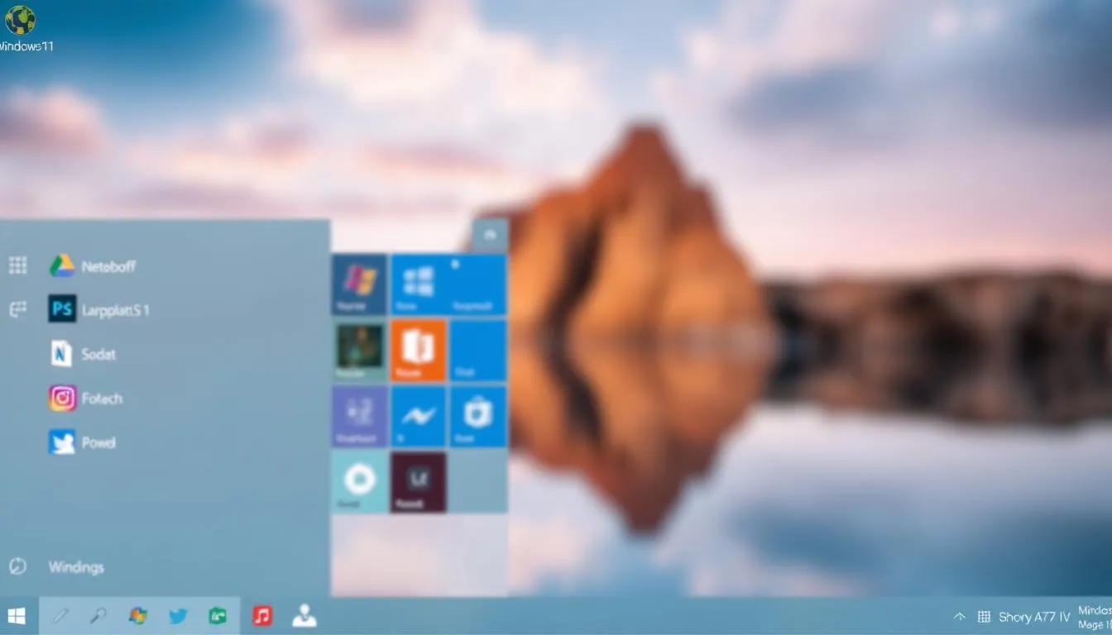Image resolution: width=1112 pixels, height=635 pixels.
Task: Click the red music note taskbar icon
Action: (x=262, y=616)
